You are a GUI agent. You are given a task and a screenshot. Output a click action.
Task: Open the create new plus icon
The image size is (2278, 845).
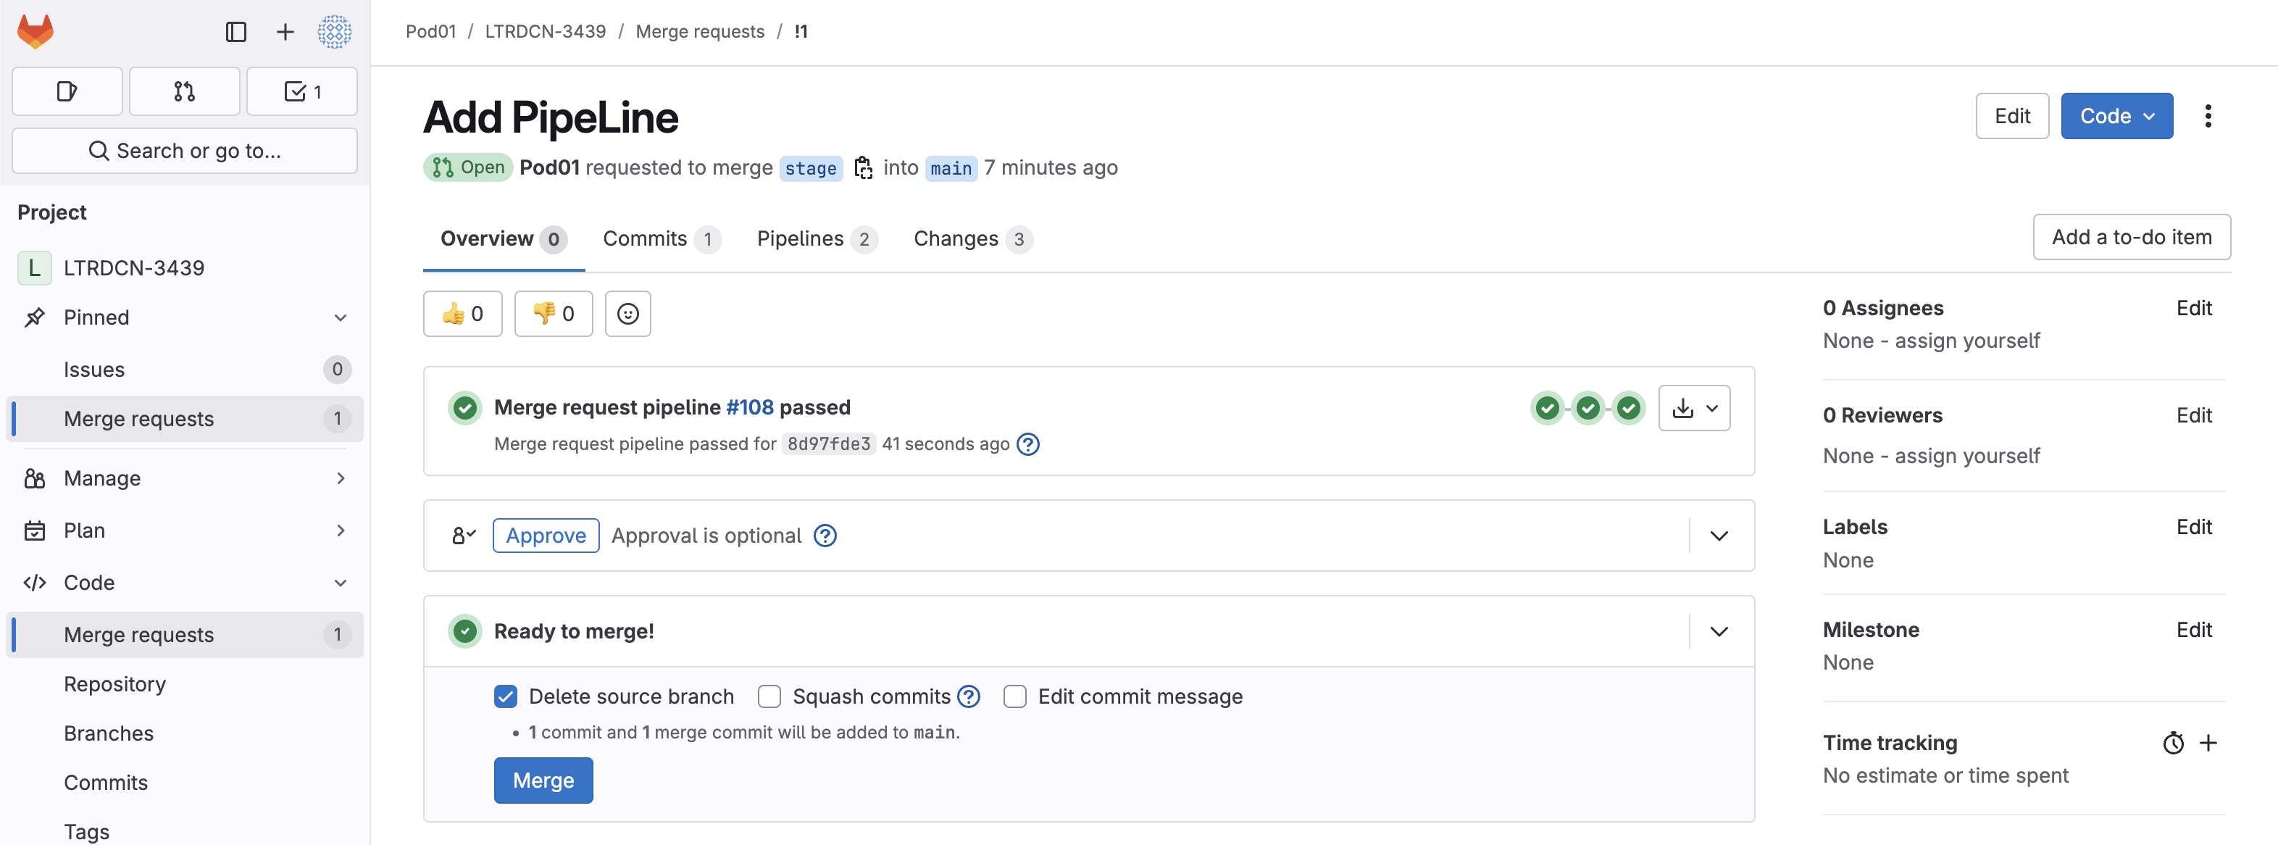[285, 32]
